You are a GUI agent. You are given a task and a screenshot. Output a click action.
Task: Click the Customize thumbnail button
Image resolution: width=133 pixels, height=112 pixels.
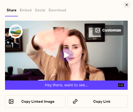click(x=108, y=30)
